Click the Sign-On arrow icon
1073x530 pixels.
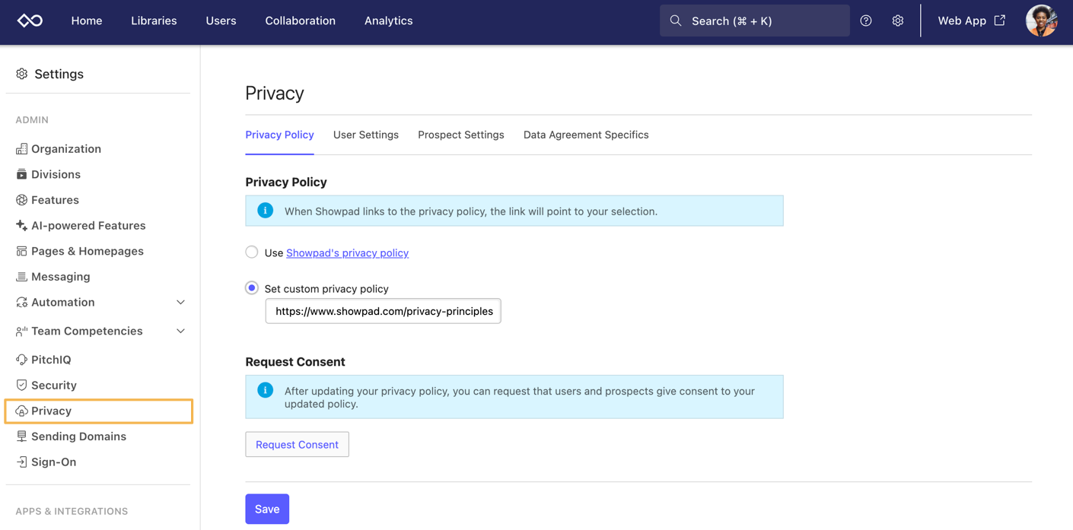[x=21, y=462]
